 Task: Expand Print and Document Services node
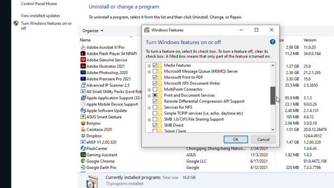149,96
